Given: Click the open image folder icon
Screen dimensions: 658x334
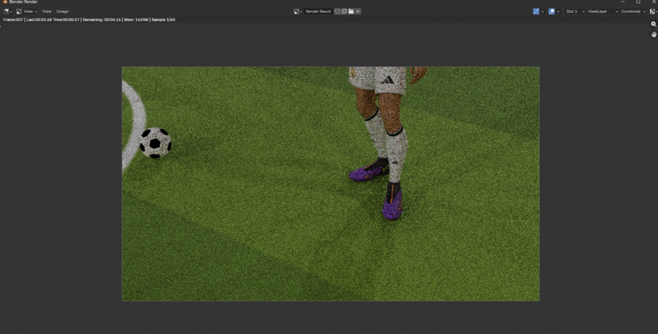Looking at the screenshot, I should point(351,12).
